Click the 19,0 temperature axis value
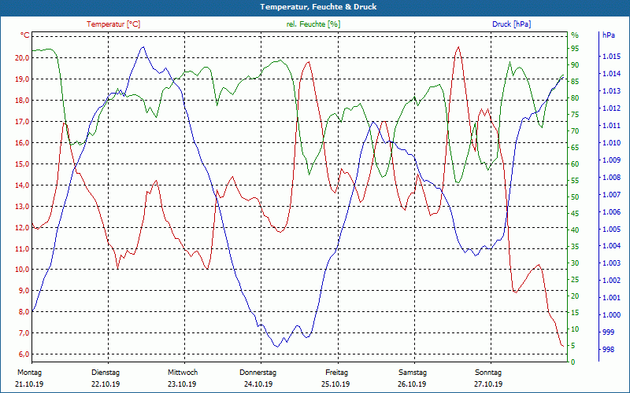630x393 pixels. (22, 79)
